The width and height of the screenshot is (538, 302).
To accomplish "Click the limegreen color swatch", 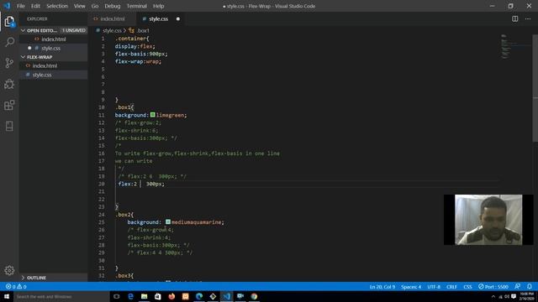I will tap(153, 115).
